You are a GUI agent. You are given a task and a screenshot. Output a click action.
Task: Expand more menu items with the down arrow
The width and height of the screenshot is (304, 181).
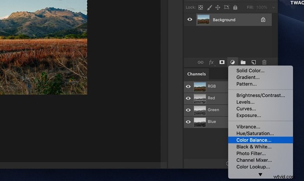coord(261,174)
